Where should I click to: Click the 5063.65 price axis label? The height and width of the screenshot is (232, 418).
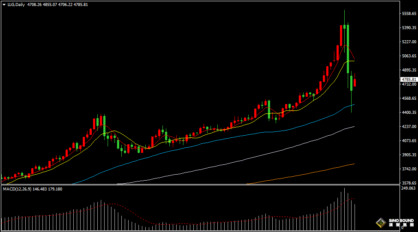point(409,56)
